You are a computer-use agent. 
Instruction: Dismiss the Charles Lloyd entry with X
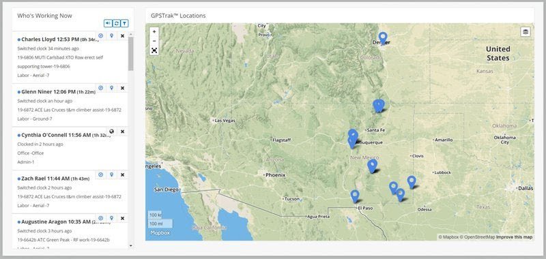pyautogui.click(x=123, y=36)
